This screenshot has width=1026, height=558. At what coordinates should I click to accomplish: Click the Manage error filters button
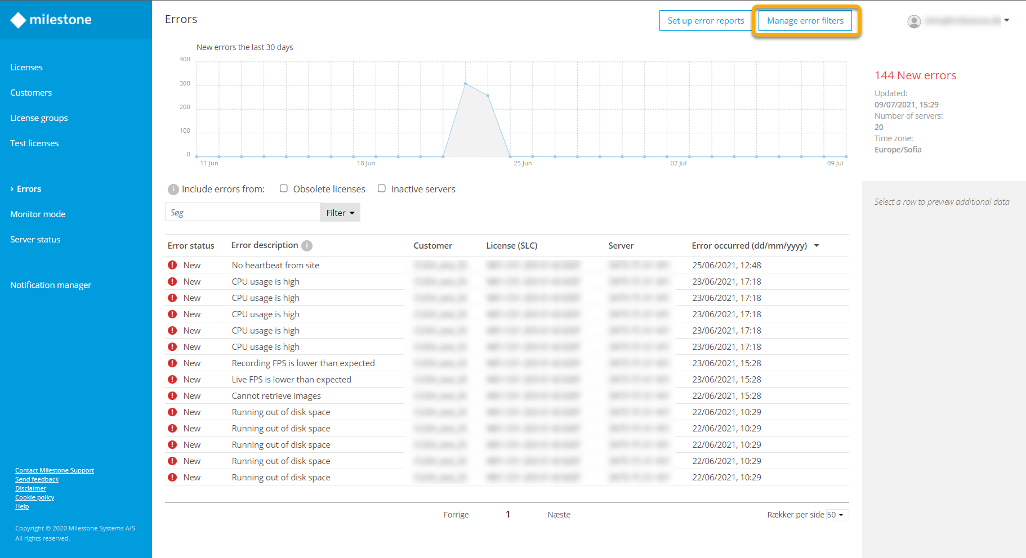805,20
